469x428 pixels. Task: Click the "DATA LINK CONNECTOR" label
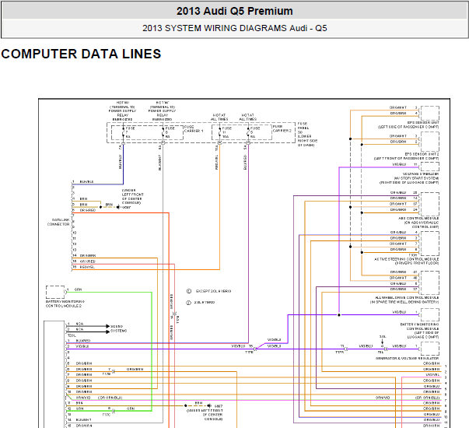[x=58, y=222]
